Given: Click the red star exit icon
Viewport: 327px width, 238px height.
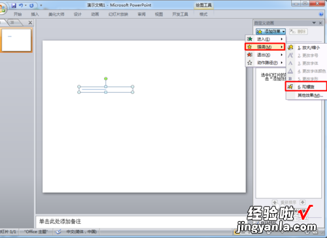Looking at the screenshot, I should pos(250,55).
